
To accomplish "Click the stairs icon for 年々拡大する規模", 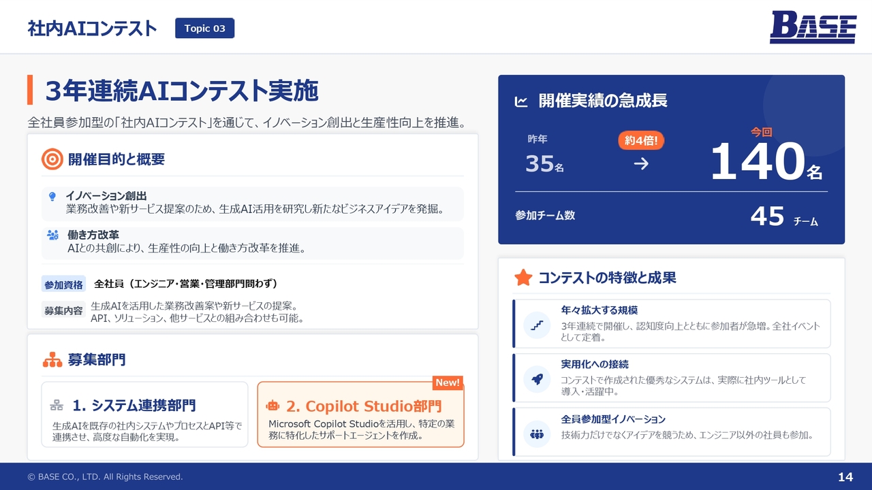I will [537, 325].
